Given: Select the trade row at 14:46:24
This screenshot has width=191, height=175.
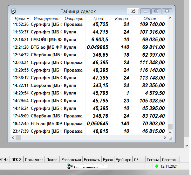Looking at the screenshot, I should tap(89, 108).
